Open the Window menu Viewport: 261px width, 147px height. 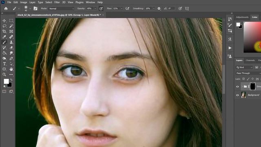pos(91,2)
